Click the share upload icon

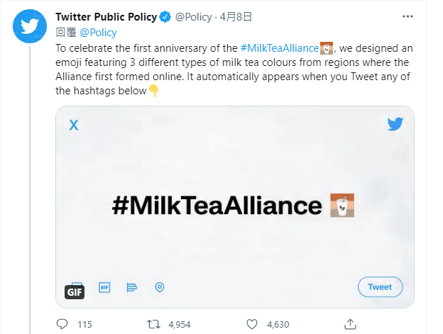(x=350, y=324)
